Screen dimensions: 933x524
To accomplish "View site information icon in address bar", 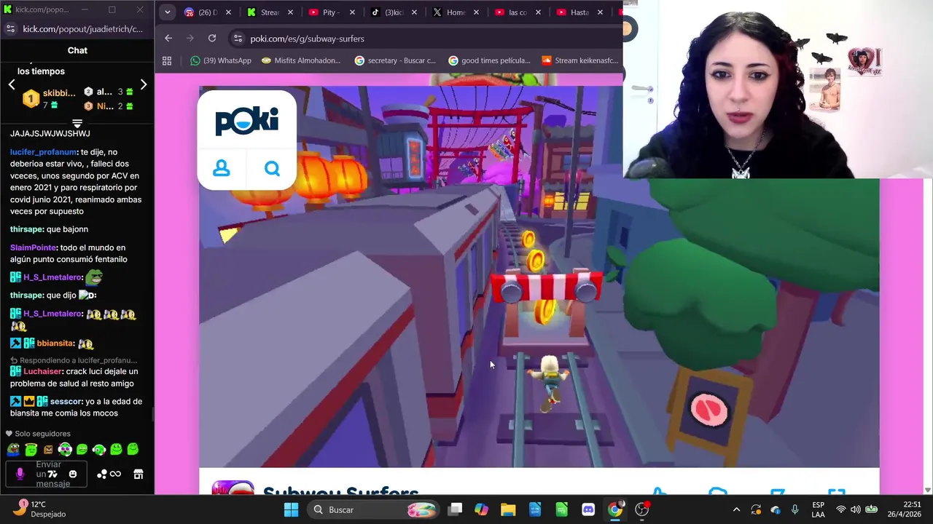I will [238, 38].
